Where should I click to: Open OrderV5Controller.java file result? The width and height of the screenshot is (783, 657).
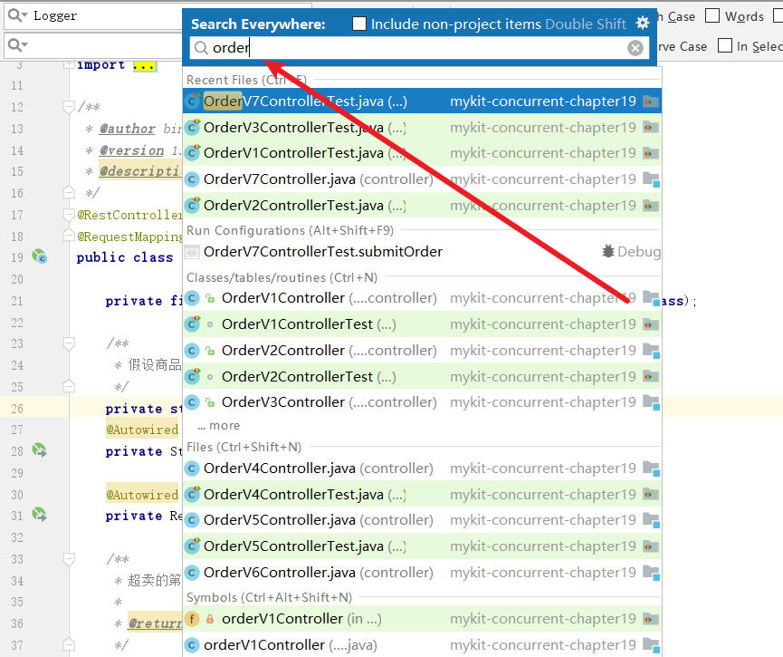pyautogui.click(x=422, y=520)
